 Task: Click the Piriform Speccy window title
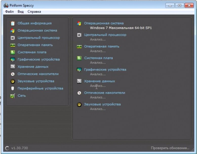[22, 6]
